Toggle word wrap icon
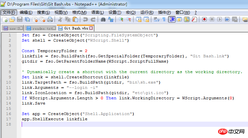The height and width of the screenshot is (138, 248). tap(157, 20)
